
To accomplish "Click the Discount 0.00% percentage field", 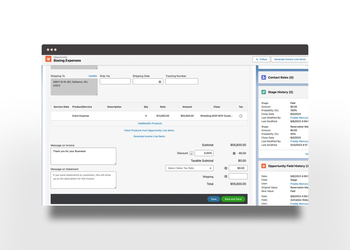I will [204, 153].
